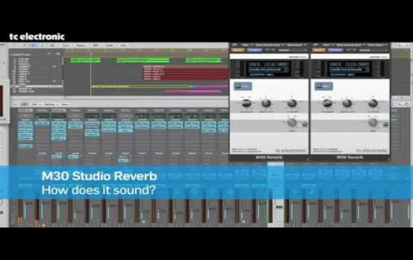
Task: Click highlighted blue button in the arrange toolbar
Action: (x=33, y=45)
